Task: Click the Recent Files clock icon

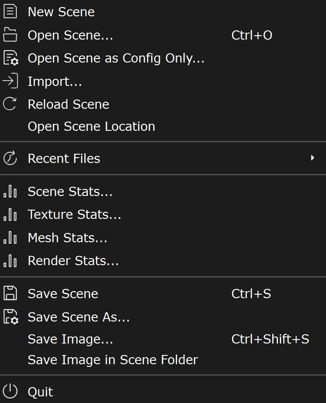Action: (10, 158)
